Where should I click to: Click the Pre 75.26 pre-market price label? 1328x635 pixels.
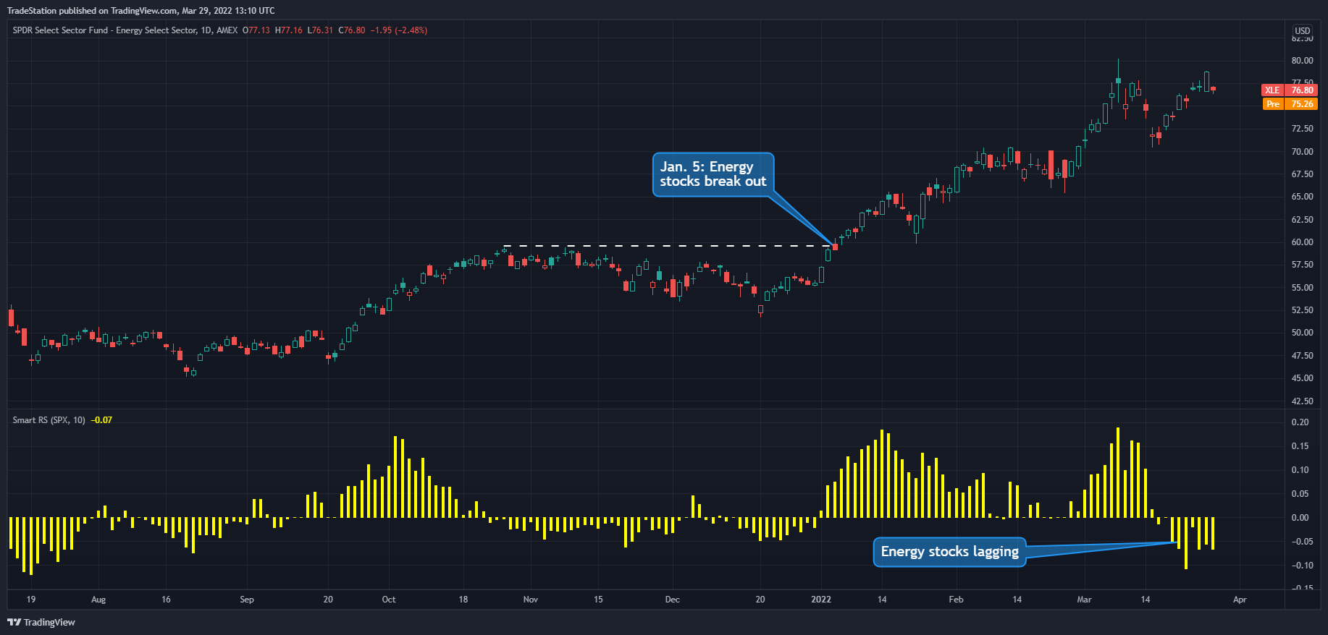point(1290,104)
